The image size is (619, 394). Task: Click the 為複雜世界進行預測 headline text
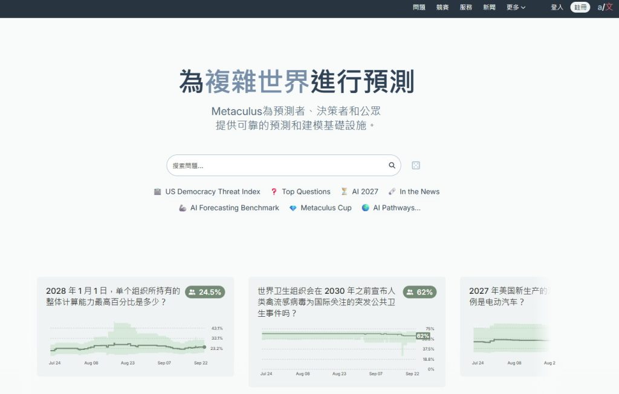296,81
